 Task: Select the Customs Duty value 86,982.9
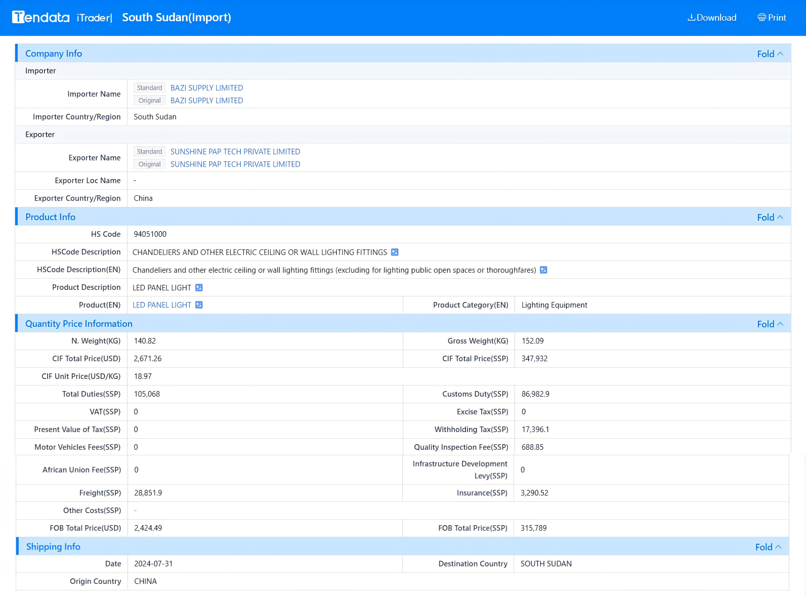[535, 394]
